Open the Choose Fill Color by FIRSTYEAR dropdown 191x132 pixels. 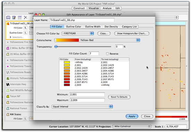(78, 34)
